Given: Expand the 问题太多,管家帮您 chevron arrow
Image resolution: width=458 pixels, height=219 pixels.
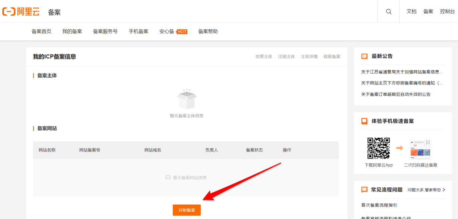Looking at the screenshot, I should pyautogui.click(x=444, y=190).
